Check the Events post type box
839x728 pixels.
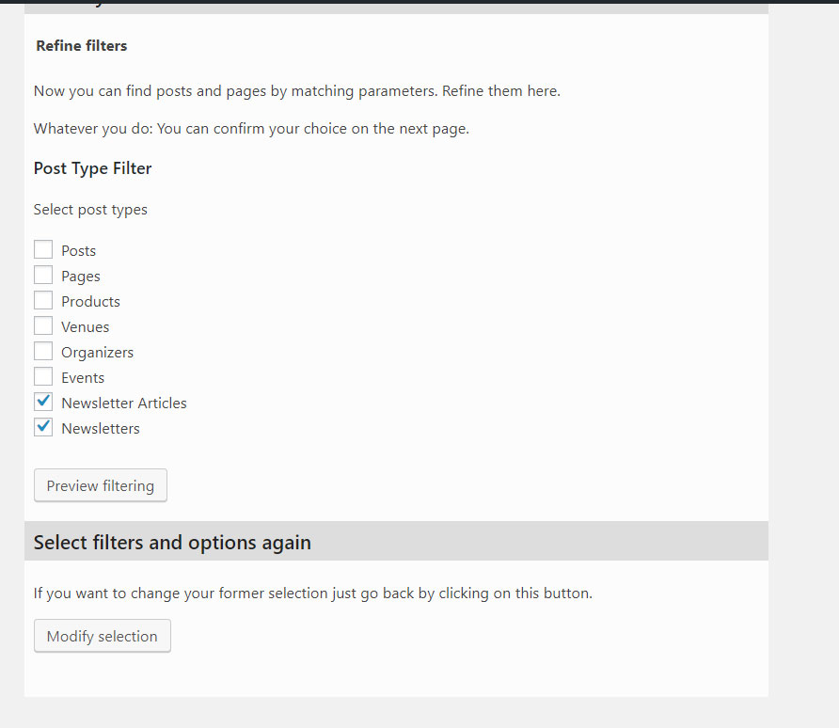[x=43, y=376]
